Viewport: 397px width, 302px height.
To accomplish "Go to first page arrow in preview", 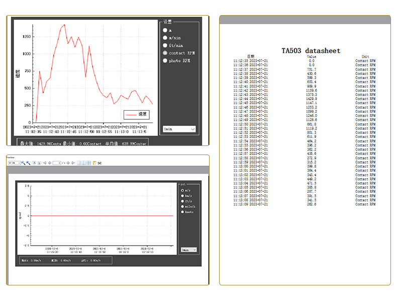I will point(45,163).
